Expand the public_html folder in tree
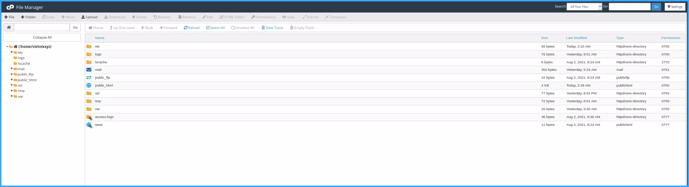The width and height of the screenshot is (689, 187). pyautogui.click(x=11, y=80)
